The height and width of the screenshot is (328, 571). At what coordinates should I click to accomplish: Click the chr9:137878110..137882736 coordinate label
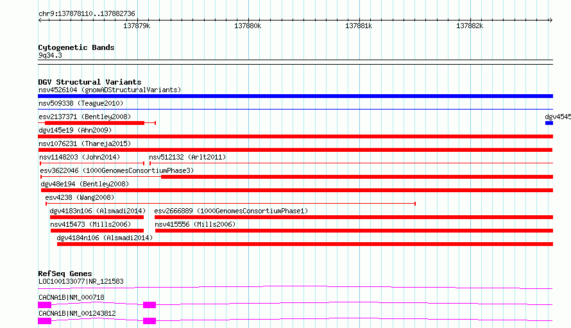[87, 14]
